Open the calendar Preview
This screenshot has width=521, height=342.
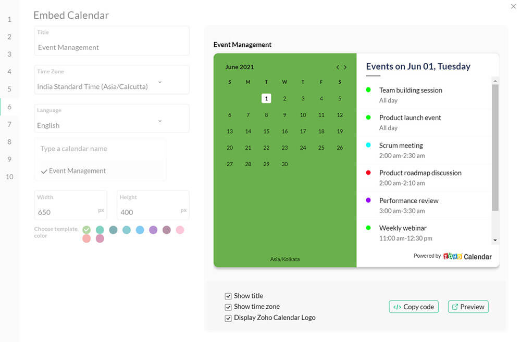(468, 307)
